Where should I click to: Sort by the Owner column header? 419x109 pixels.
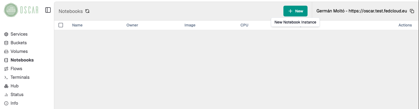[x=132, y=25]
